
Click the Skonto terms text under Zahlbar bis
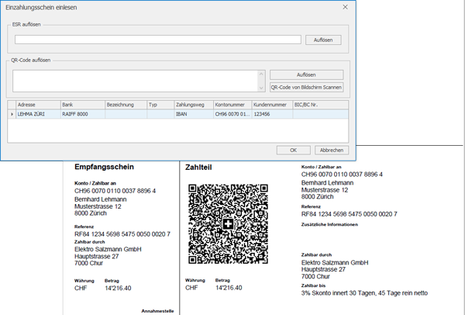pos(364,293)
